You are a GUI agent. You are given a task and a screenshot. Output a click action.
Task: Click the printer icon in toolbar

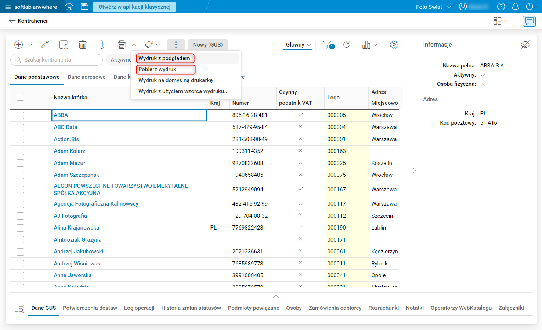122,45
